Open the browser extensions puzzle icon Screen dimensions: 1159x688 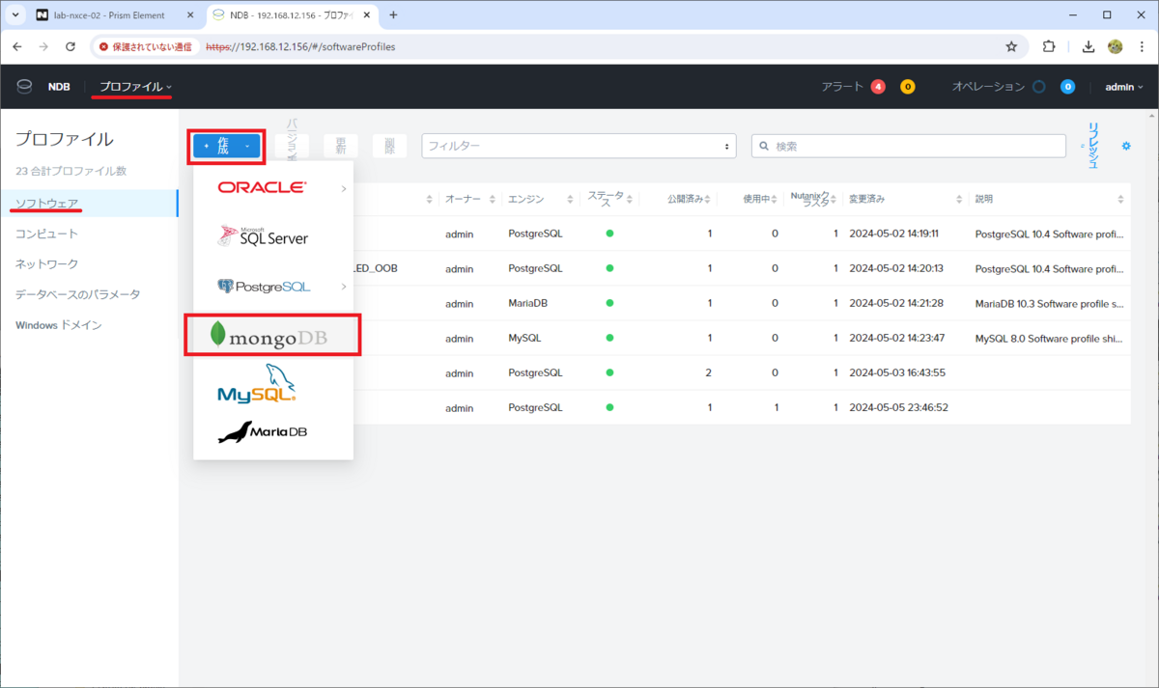1049,46
